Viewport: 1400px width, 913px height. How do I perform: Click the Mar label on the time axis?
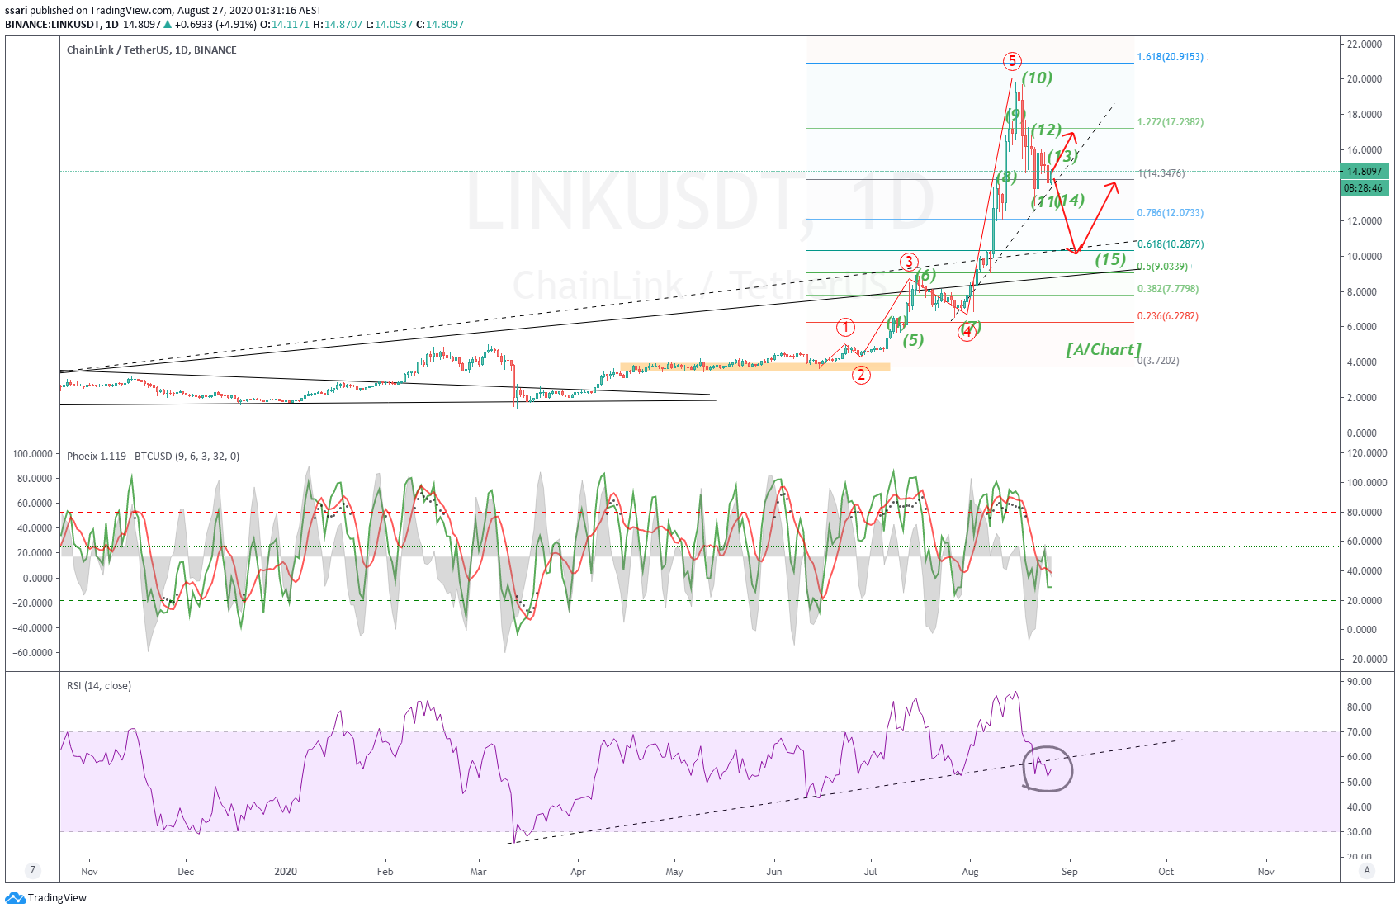click(x=478, y=871)
